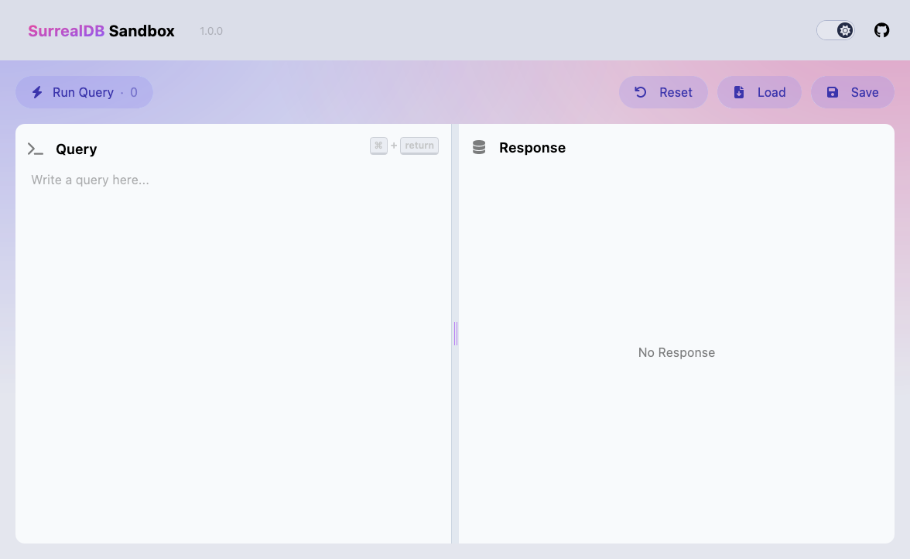Open the Load button
Viewport: 910px width, 559px height.
[759, 92]
